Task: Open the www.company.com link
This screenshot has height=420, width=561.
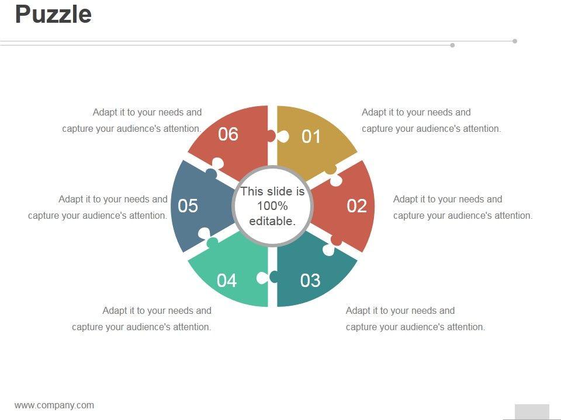Action: [54, 405]
